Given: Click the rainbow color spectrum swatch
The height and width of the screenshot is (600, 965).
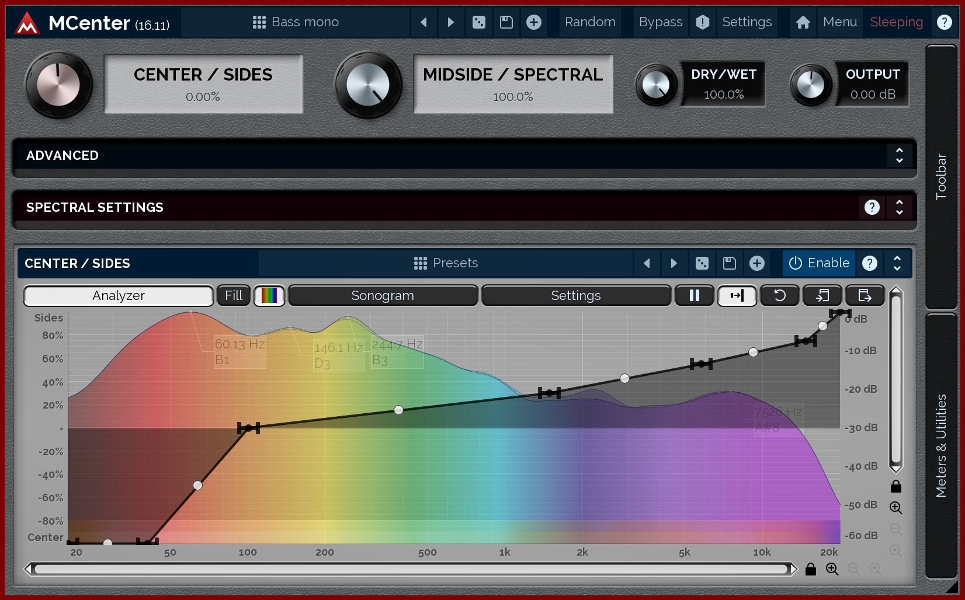Looking at the screenshot, I should point(269,295).
